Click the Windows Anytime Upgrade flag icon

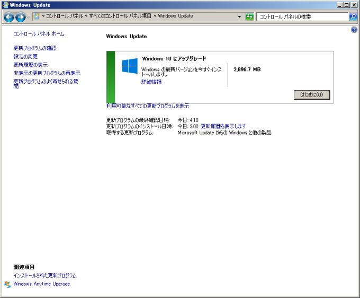(7, 284)
